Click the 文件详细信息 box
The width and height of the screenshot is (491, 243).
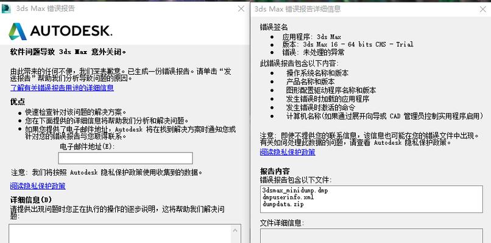point(372,236)
